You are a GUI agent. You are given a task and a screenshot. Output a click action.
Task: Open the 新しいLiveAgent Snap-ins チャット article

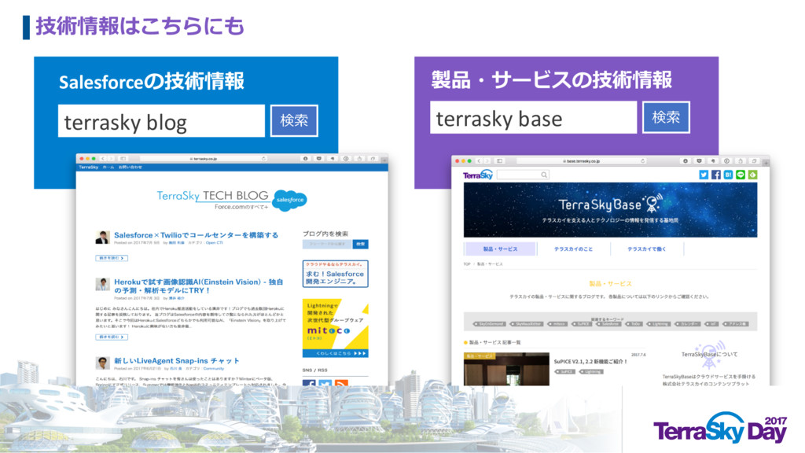pyautogui.click(x=177, y=360)
